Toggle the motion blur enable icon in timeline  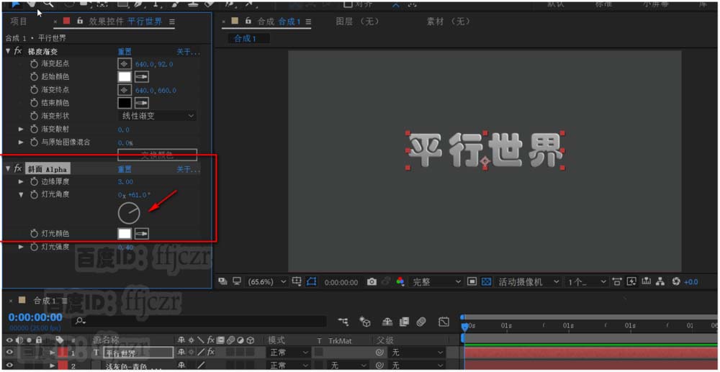point(421,322)
